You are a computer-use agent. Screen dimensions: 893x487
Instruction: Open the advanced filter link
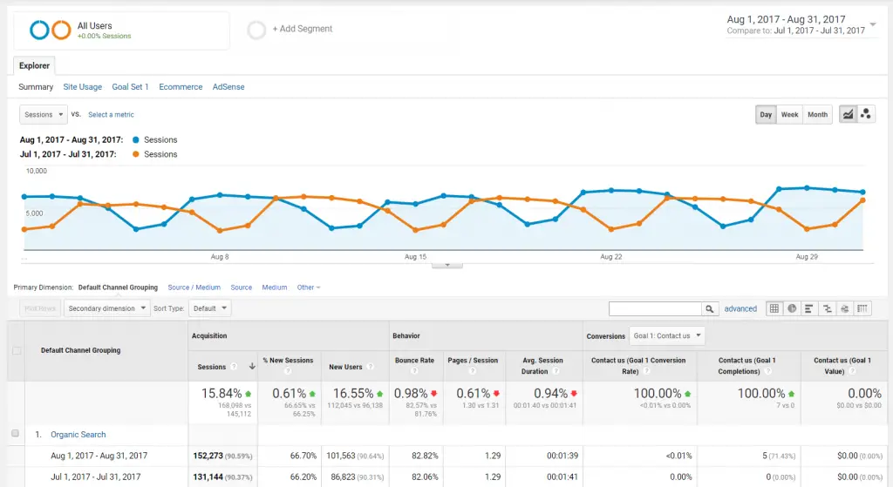coord(740,308)
